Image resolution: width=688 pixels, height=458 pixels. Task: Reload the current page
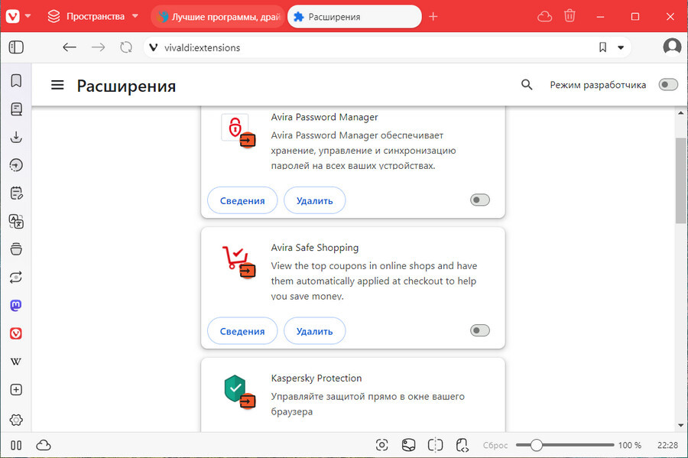coord(126,47)
